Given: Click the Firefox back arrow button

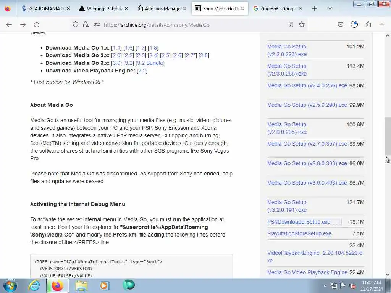Looking at the screenshot, I should click(x=9, y=25).
